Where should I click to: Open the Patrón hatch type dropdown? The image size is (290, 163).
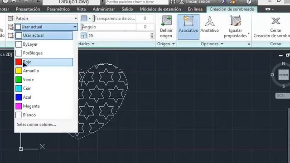point(76,19)
